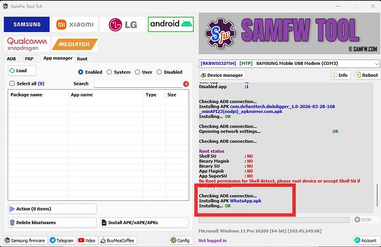Select the System radio button
The height and width of the screenshot is (247, 381).
coord(110,72)
